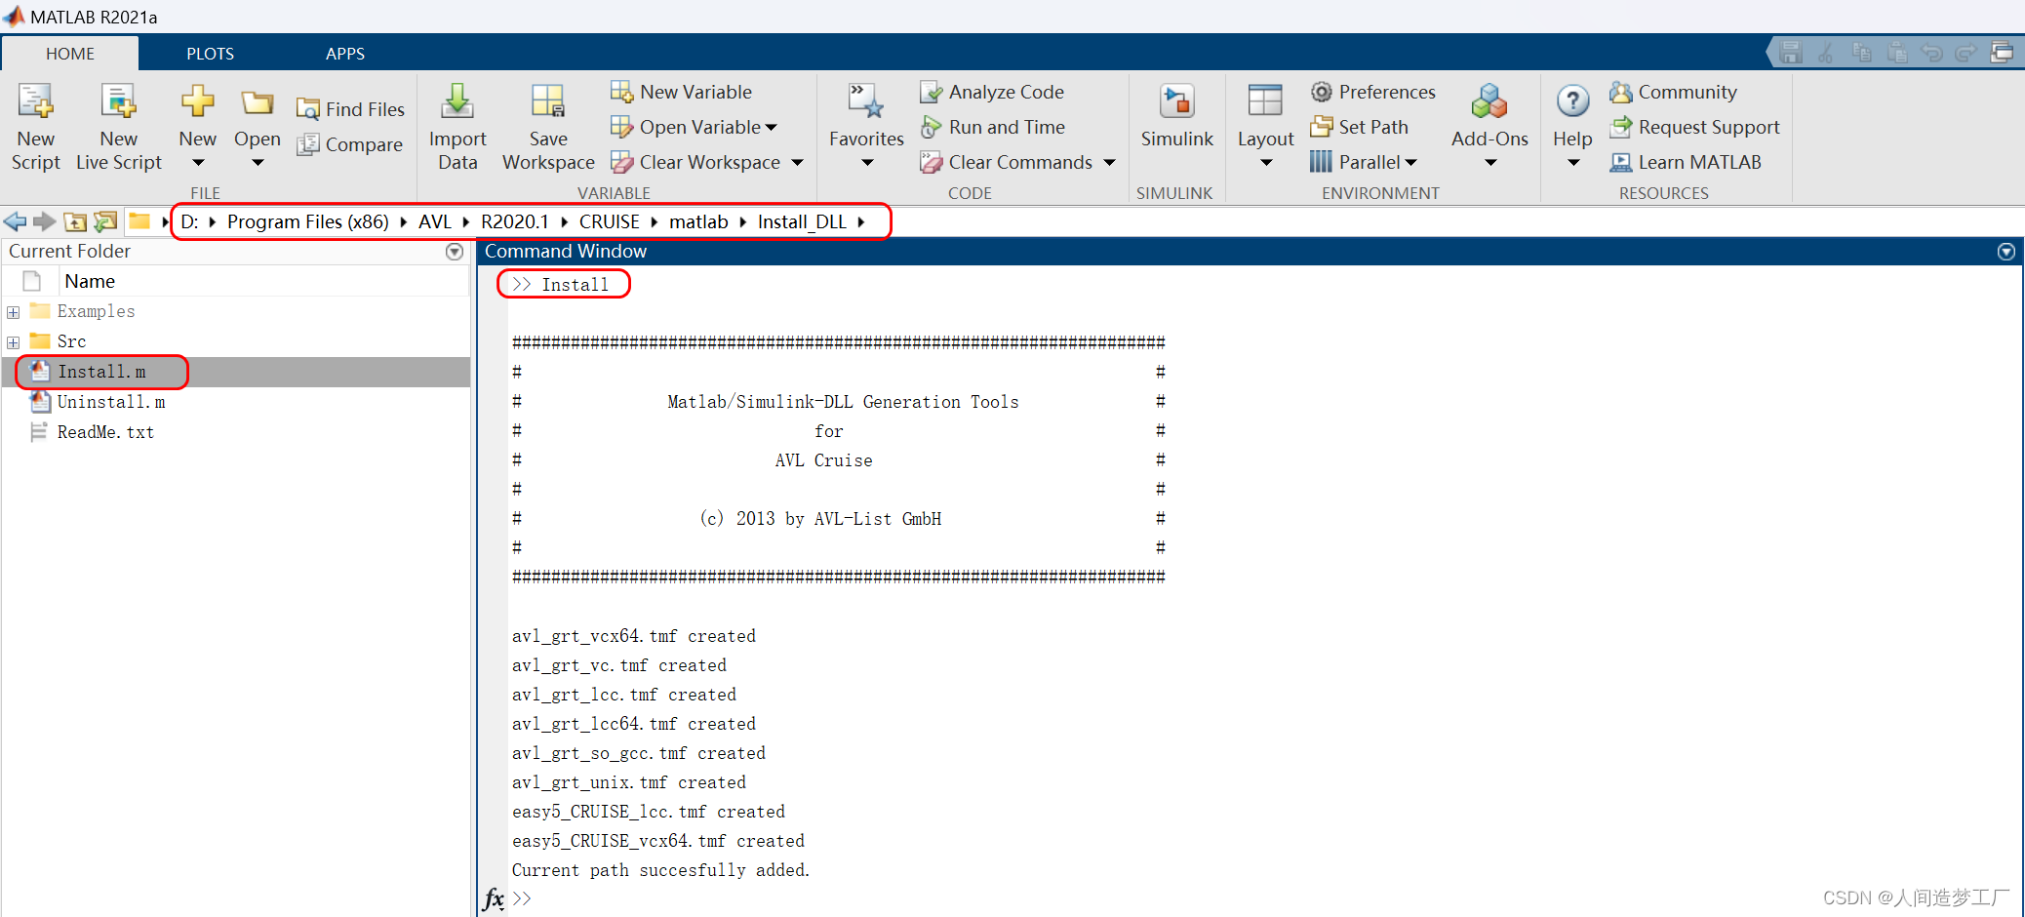Show subfolders after Program Files (x86) in path
The image size is (2025, 917).
404,222
